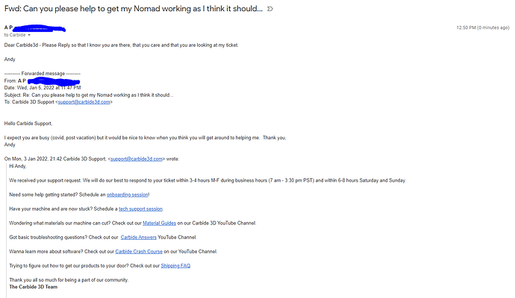Click support@carbide3d.com link in the quoted reply line
Screen dimensions: 515x298
tap(137, 159)
